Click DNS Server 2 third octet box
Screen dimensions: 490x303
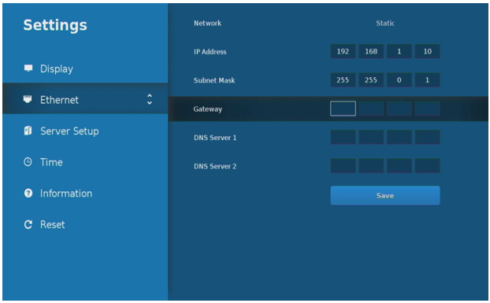point(399,166)
